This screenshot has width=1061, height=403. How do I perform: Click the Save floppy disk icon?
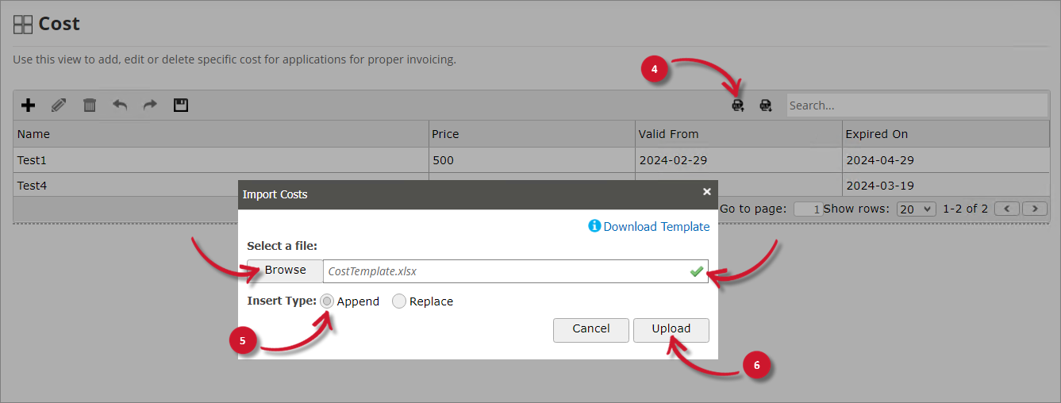181,106
